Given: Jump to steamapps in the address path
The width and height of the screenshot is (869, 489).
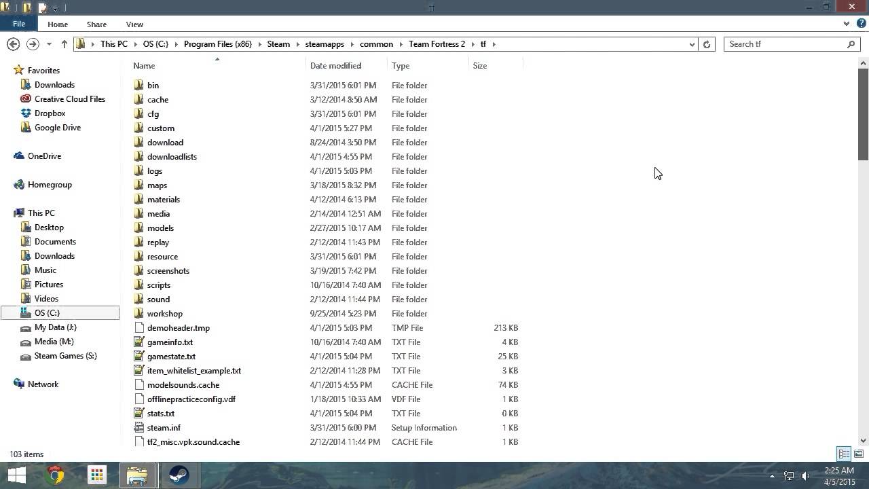Looking at the screenshot, I should pyautogui.click(x=325, y=44).
